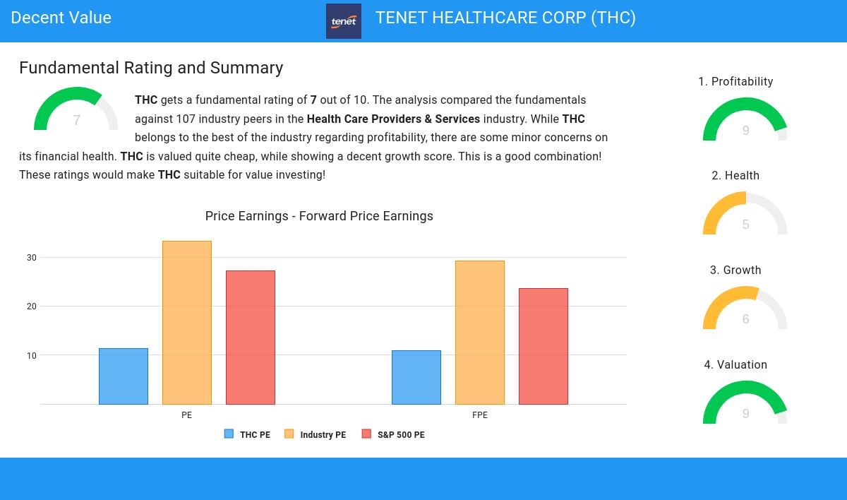
Task: Click the Health score gauge
Action: pos(745,214)
